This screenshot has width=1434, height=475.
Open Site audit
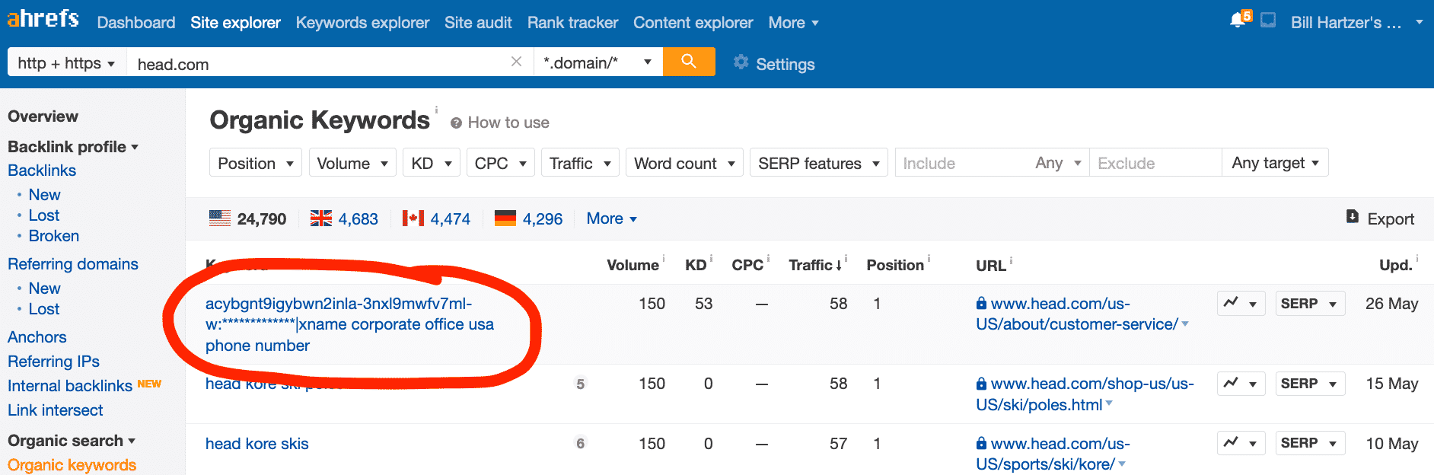(x=478, y=22)
